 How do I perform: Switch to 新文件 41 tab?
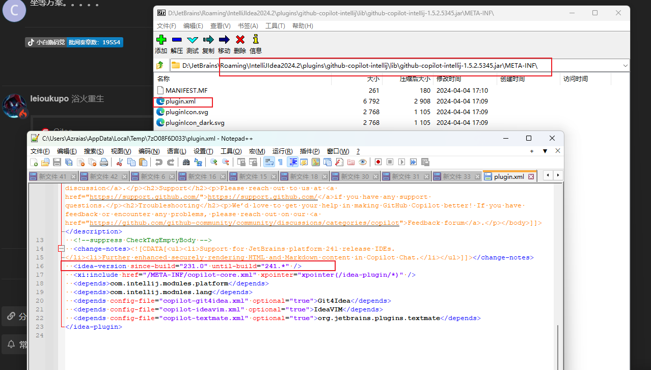53,176
